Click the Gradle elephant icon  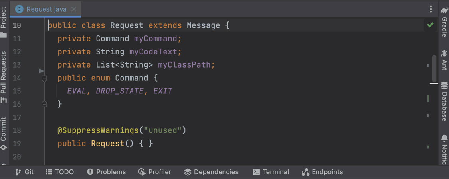pos(444,10)
